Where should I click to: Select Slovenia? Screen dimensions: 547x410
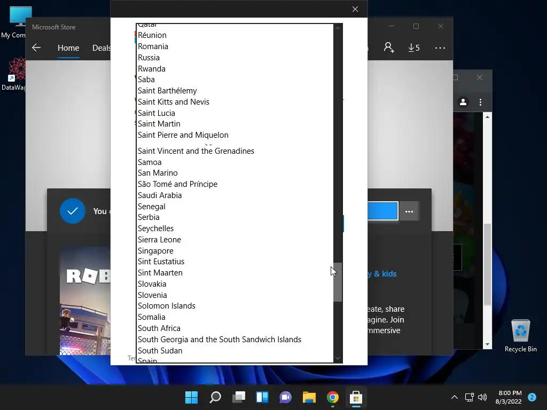pyautogui.click(x=235, y=295)
